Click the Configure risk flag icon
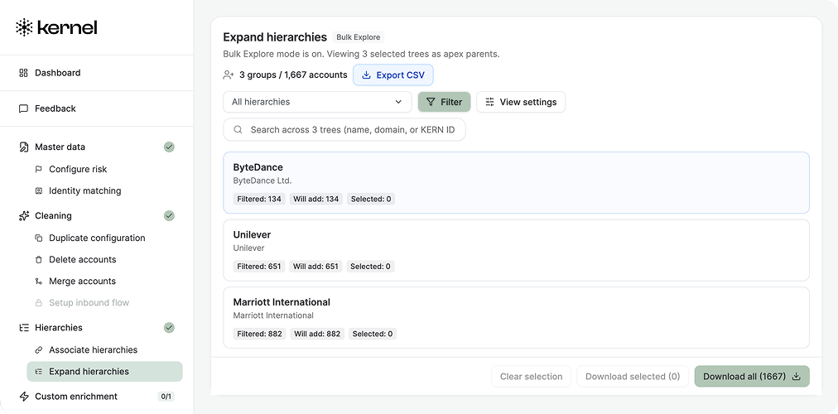Image resolution: width=838 pixels, height=414 pixels. click(38, 170)
